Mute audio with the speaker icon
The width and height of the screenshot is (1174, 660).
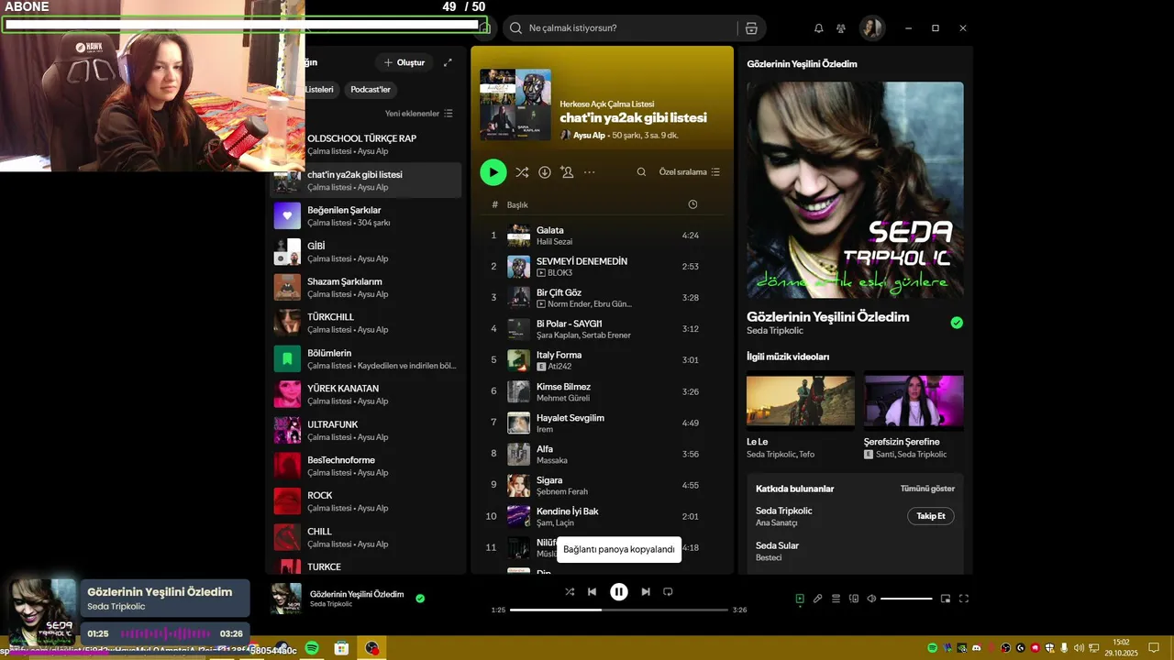pyautogui.click(x=871, y=599)
